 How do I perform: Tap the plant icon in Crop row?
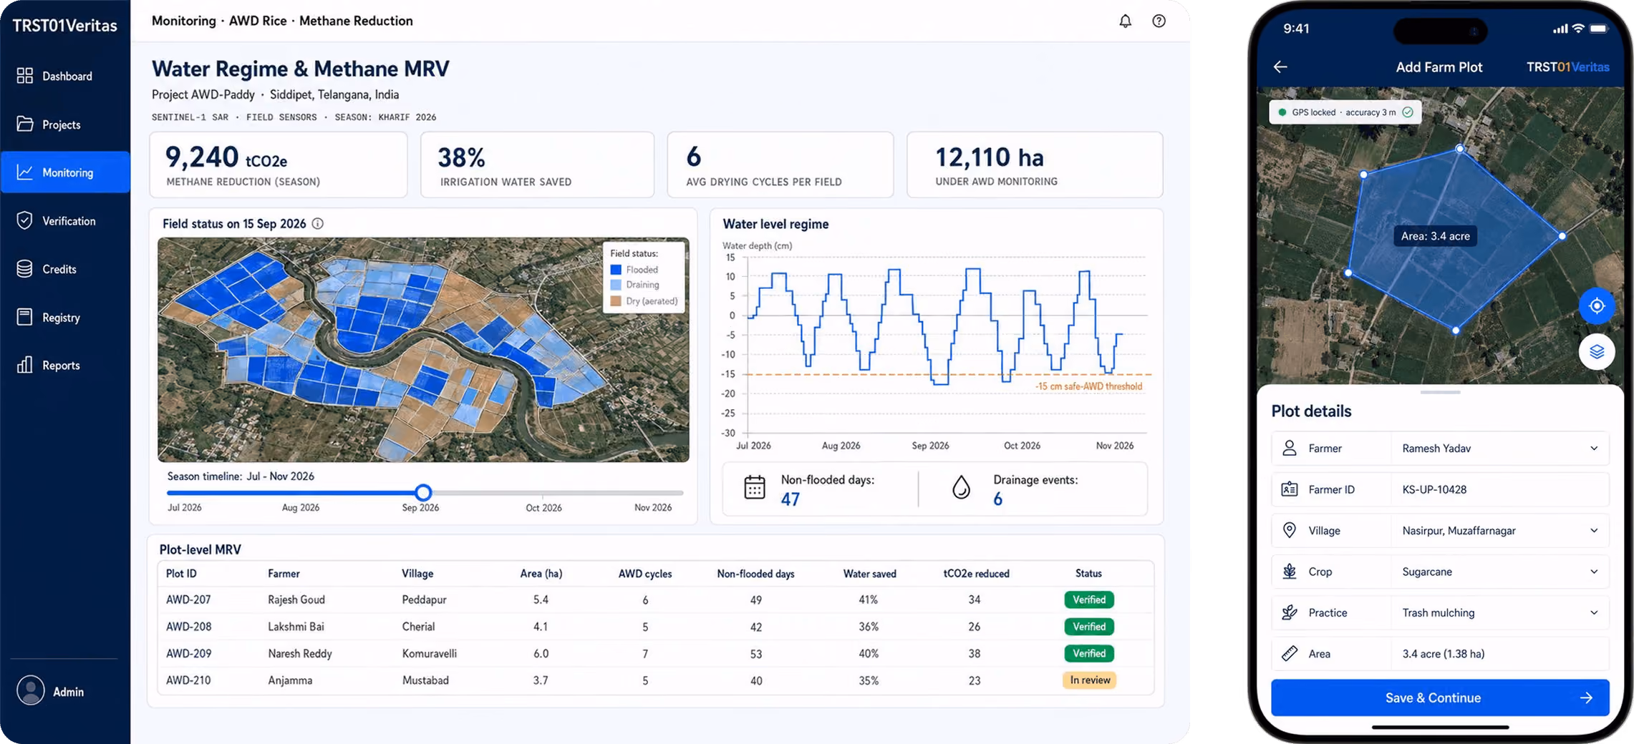[x=1289, y=572]
